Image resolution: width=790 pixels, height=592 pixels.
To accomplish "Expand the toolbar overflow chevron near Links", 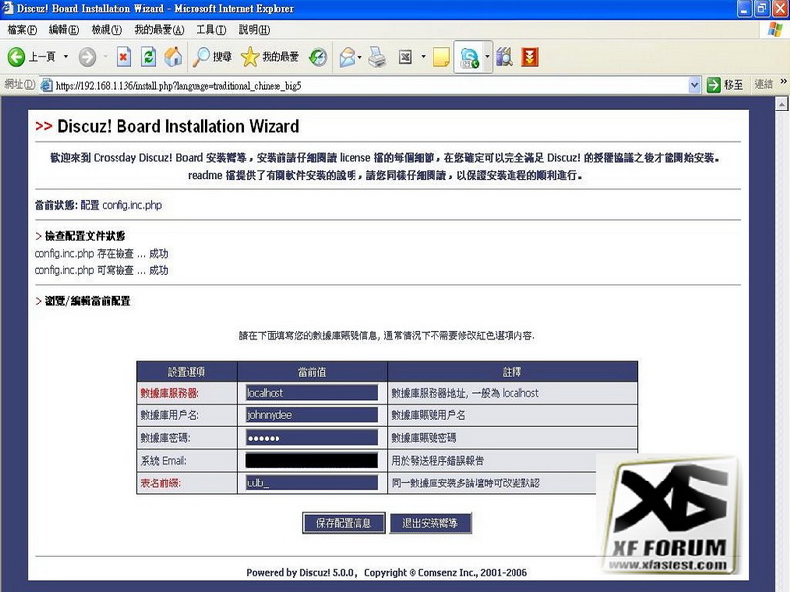I will click(783, 81).
